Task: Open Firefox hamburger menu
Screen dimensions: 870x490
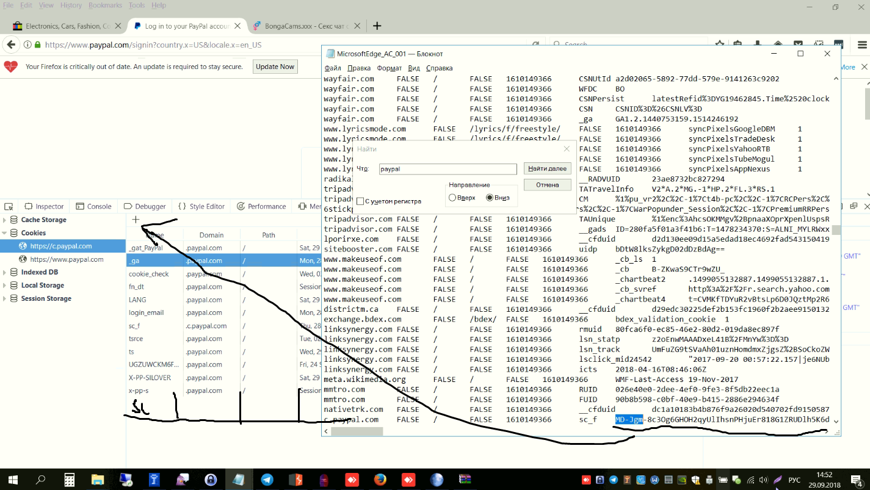Action: tap(861, 45)
